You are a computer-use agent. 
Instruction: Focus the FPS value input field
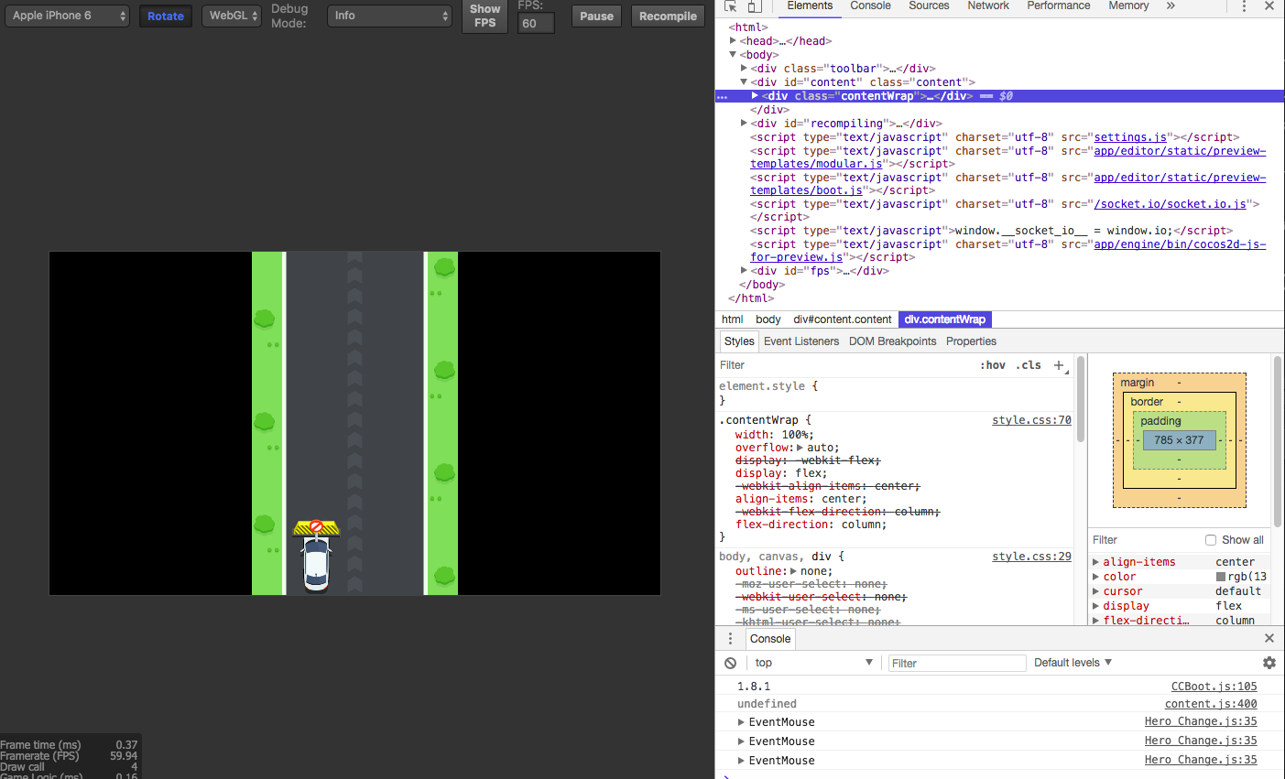536,23
